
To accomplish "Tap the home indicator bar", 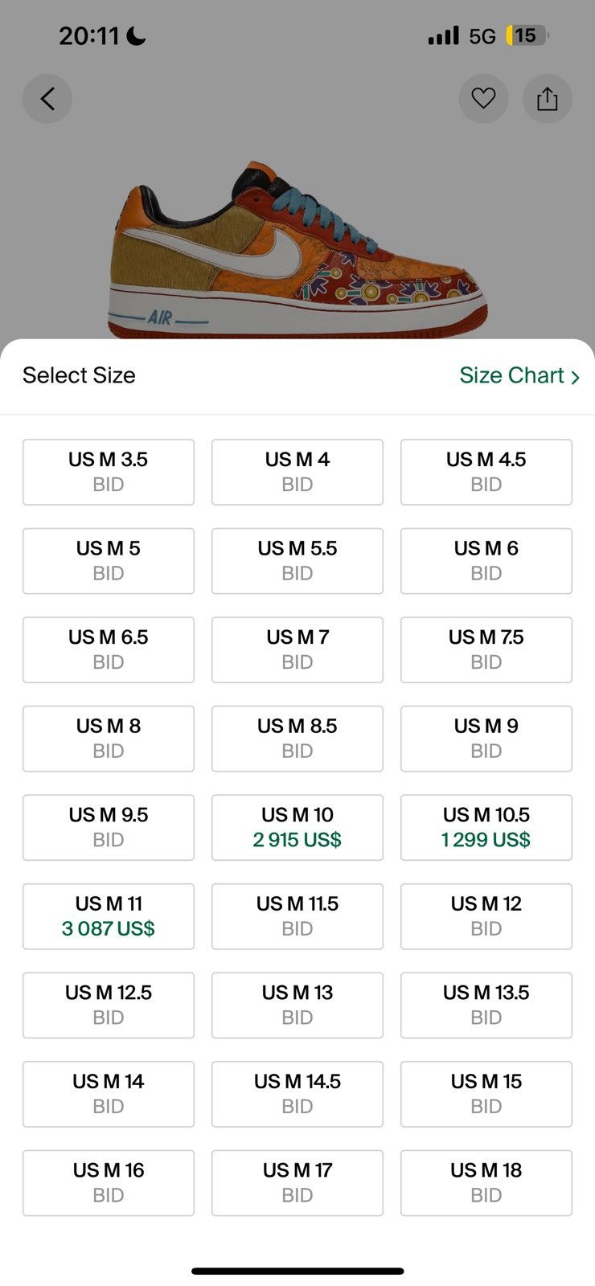I will pos(297,1271).
